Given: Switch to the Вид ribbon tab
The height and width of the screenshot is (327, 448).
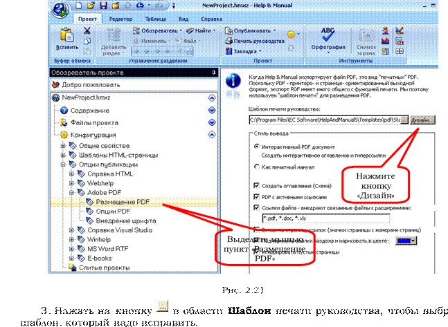Looking at the screenshot, I should [183, 19].
